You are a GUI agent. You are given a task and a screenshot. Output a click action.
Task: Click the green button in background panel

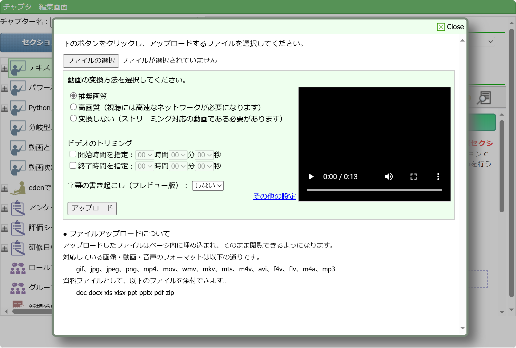(482, 122)
